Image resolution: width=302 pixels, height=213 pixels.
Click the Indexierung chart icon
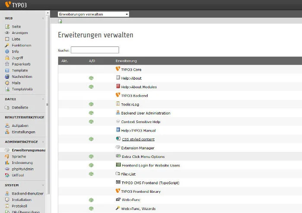click(x=7, y=163)
